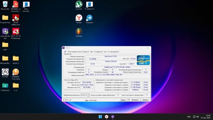The image size is (213, 120).
Task: Click the Socket 1155 LGA package field
Action: tap(111, 61)
